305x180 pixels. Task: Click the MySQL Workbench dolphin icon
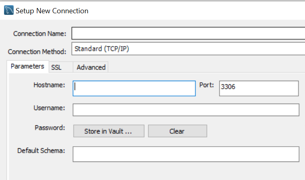pyautogui.click(x=9, y=10)
